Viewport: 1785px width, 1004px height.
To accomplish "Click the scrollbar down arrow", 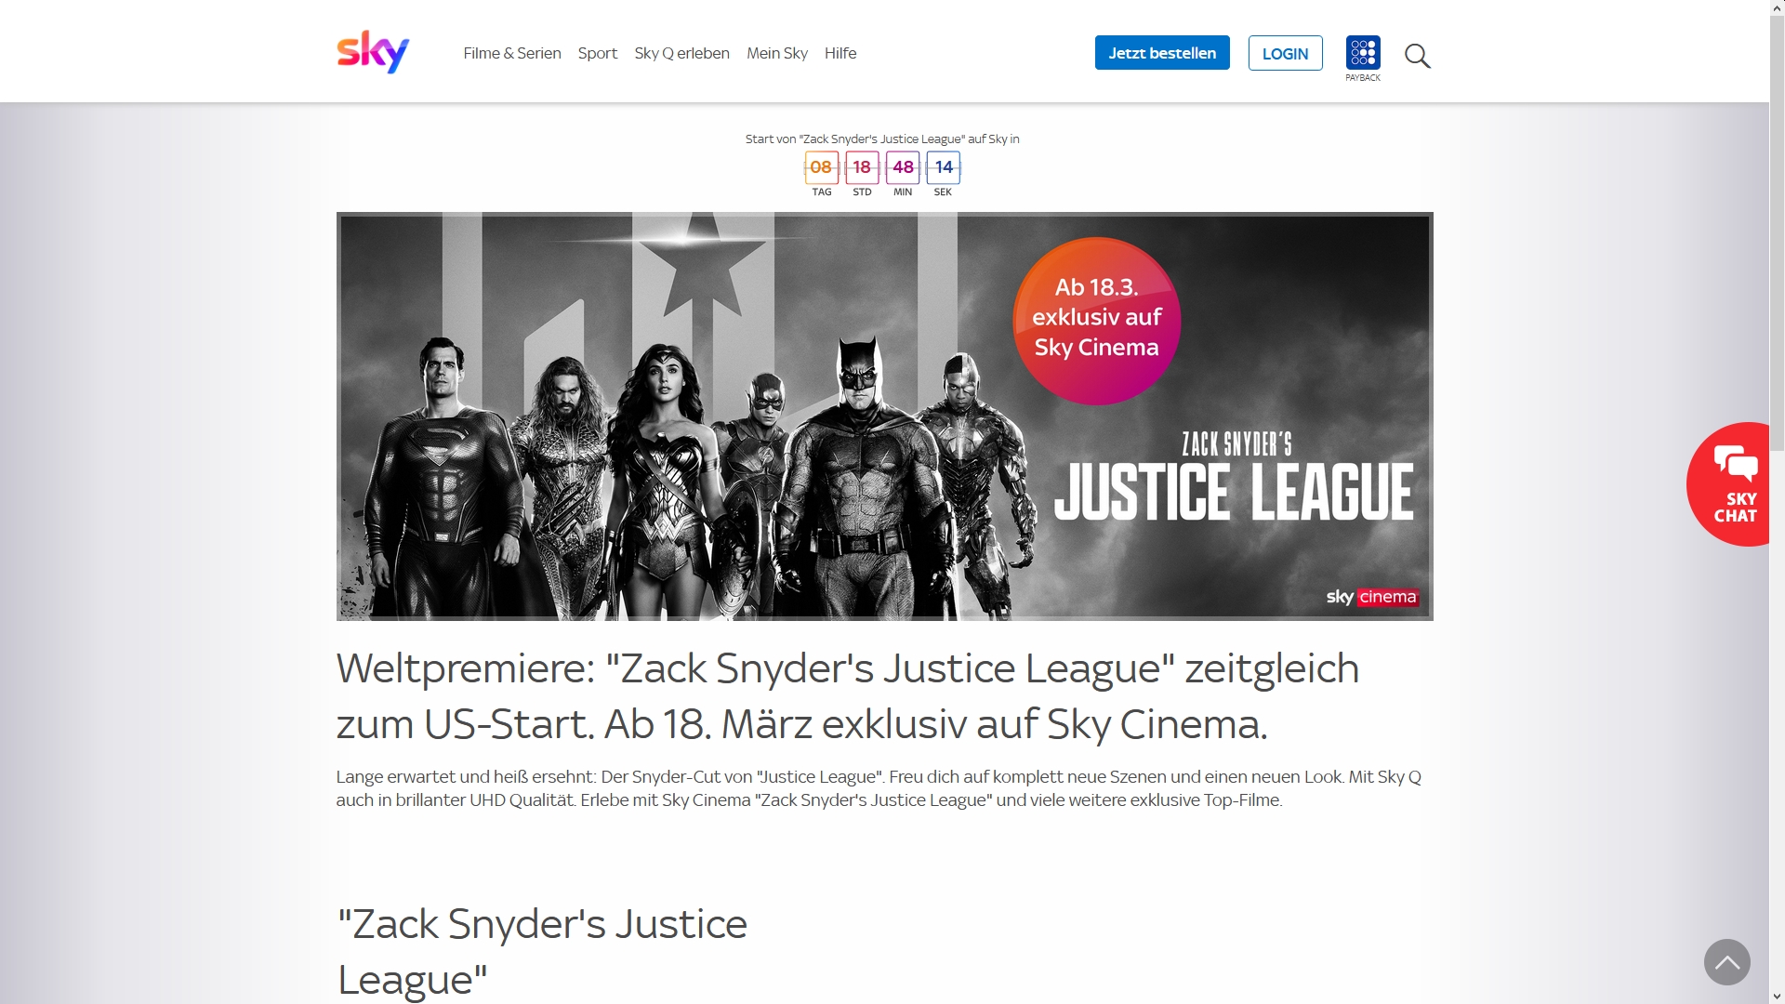I will click(x=1777, y=997).
